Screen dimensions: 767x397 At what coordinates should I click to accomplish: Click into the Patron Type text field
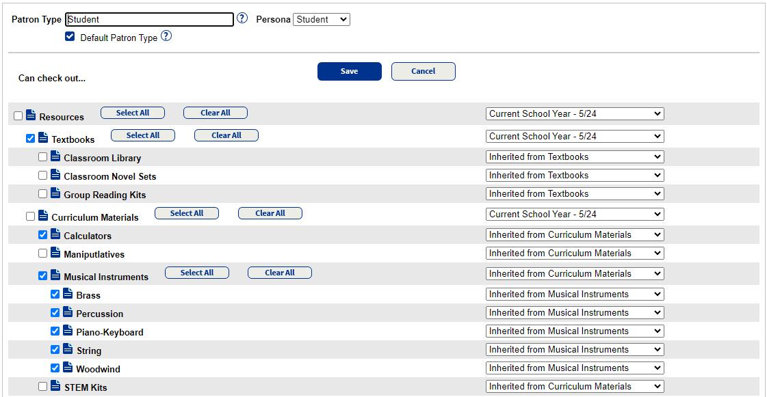click(x=149, y=20)
